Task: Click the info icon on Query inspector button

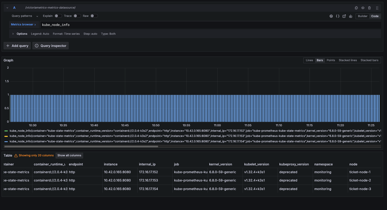Action: [37, 46]
